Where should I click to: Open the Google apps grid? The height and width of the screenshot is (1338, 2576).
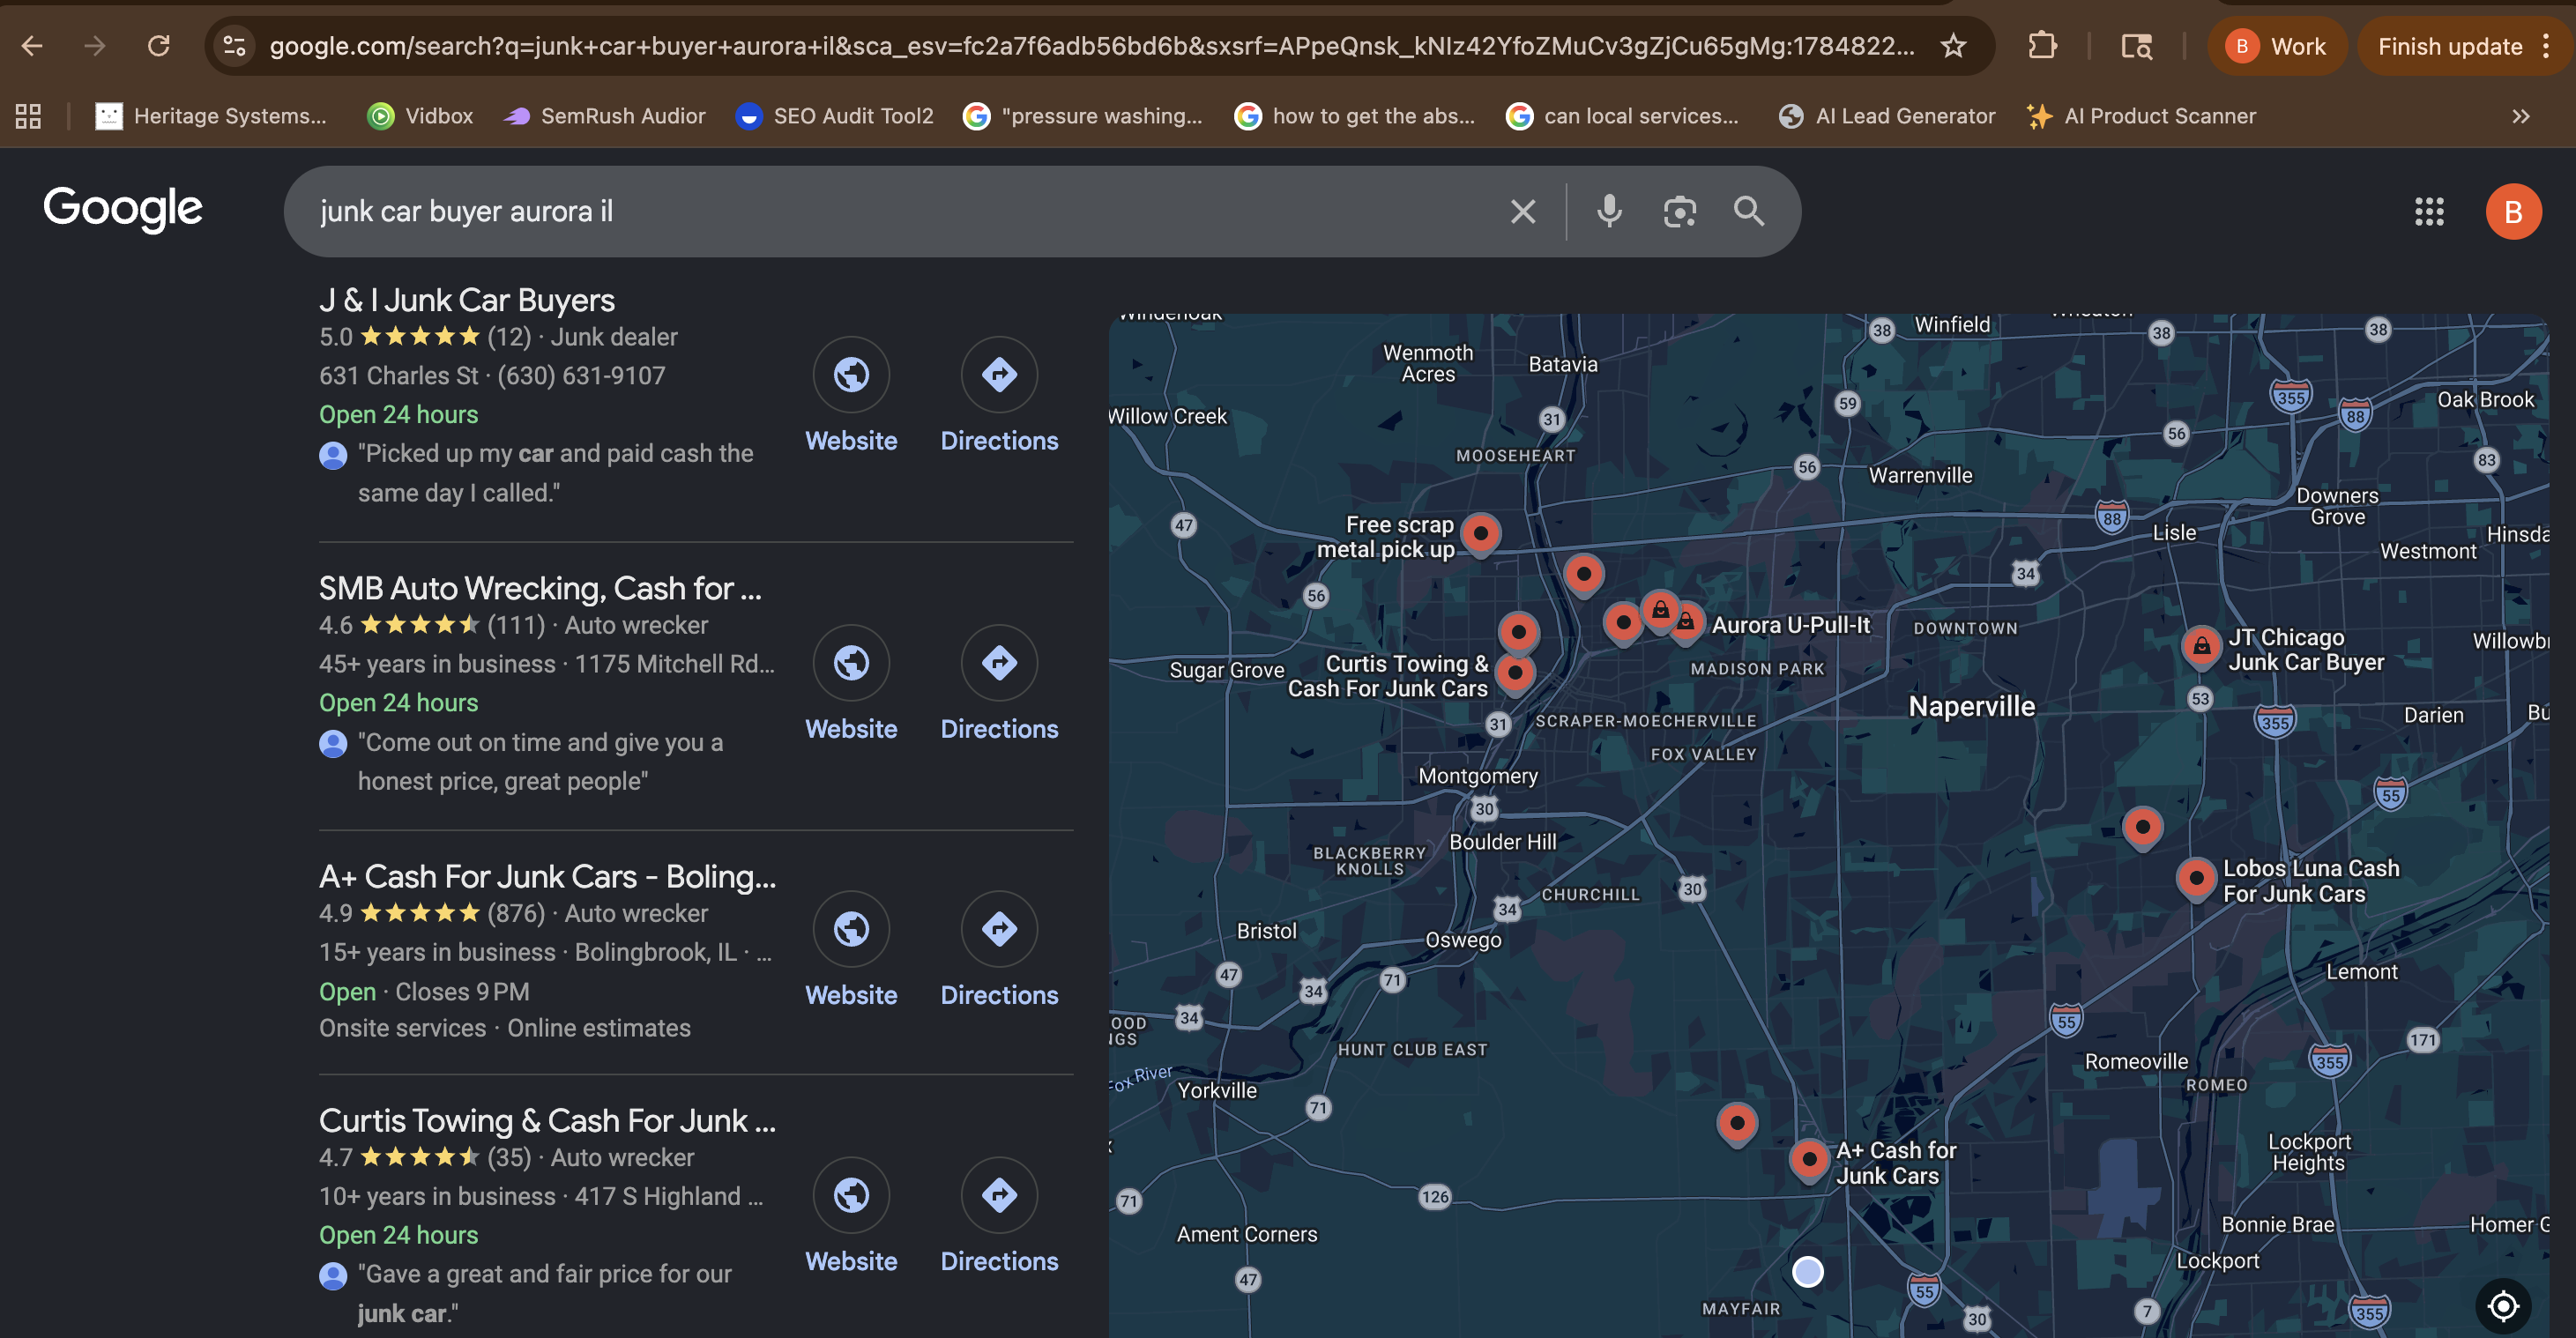click(2429, 211)
